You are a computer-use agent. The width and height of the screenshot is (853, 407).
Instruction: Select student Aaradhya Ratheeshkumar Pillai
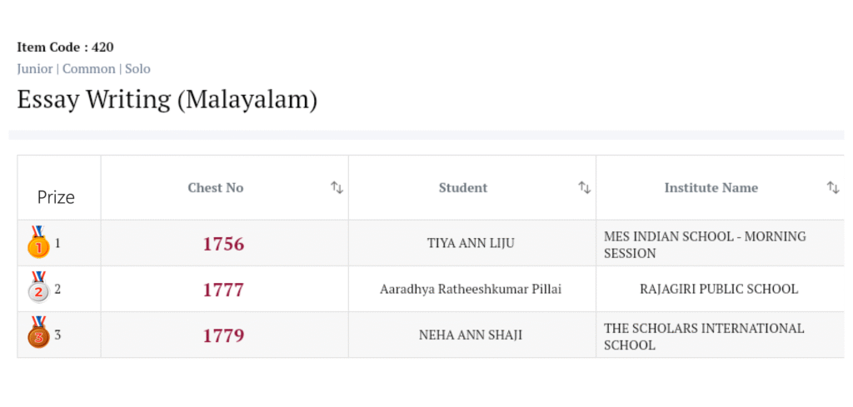tap(471, 290)
